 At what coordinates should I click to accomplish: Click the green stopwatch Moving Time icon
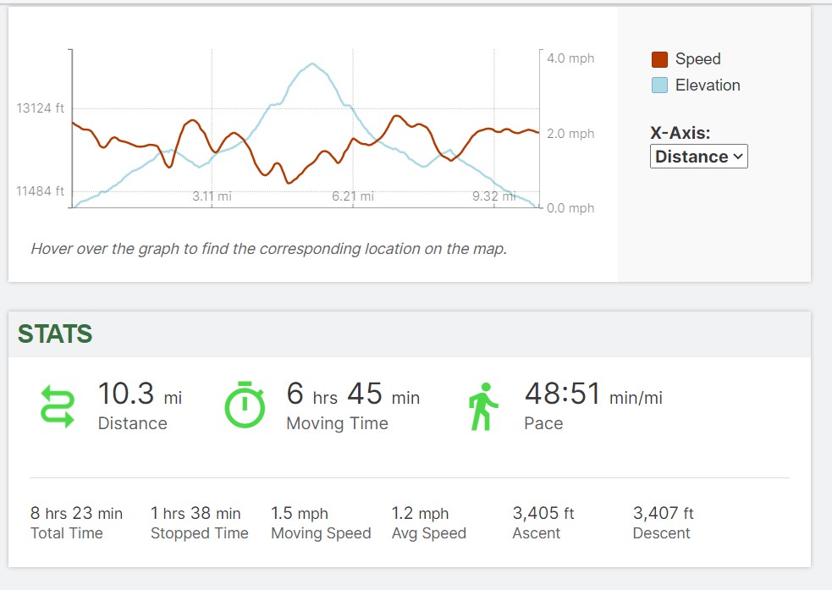pos(245,405)
